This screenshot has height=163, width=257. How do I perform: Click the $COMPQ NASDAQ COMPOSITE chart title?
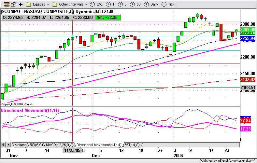58,12
